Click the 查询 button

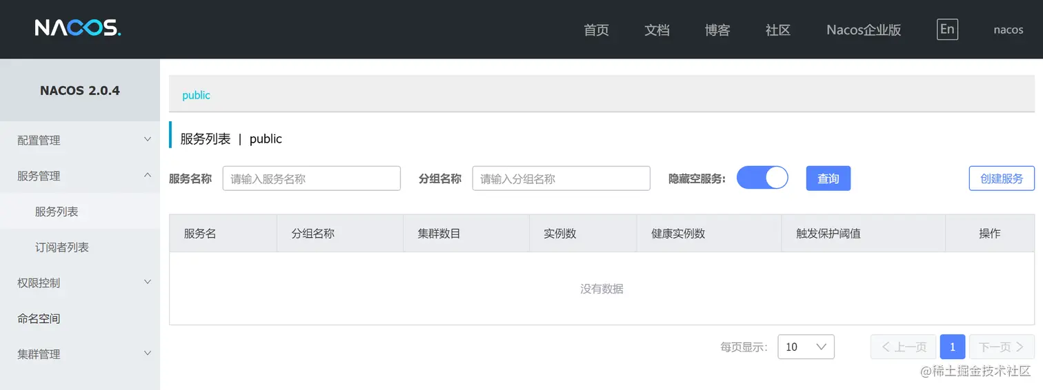click(x=828, y=178)
